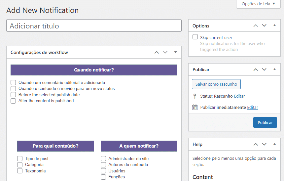284x181 pixels.
Task: Collapse the Configurações de workflow panel
Action: [x=175, y=52]
